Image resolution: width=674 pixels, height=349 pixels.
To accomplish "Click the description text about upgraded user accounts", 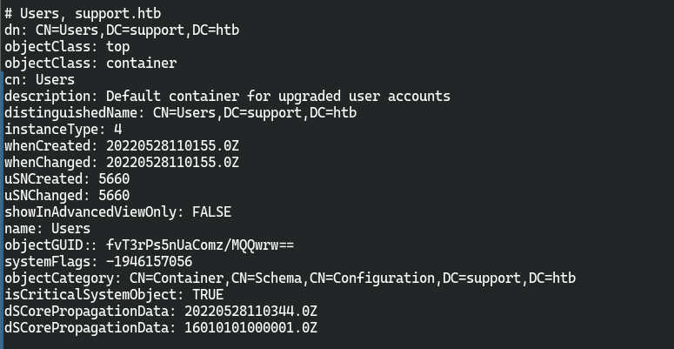I will [x=278, y=97].
